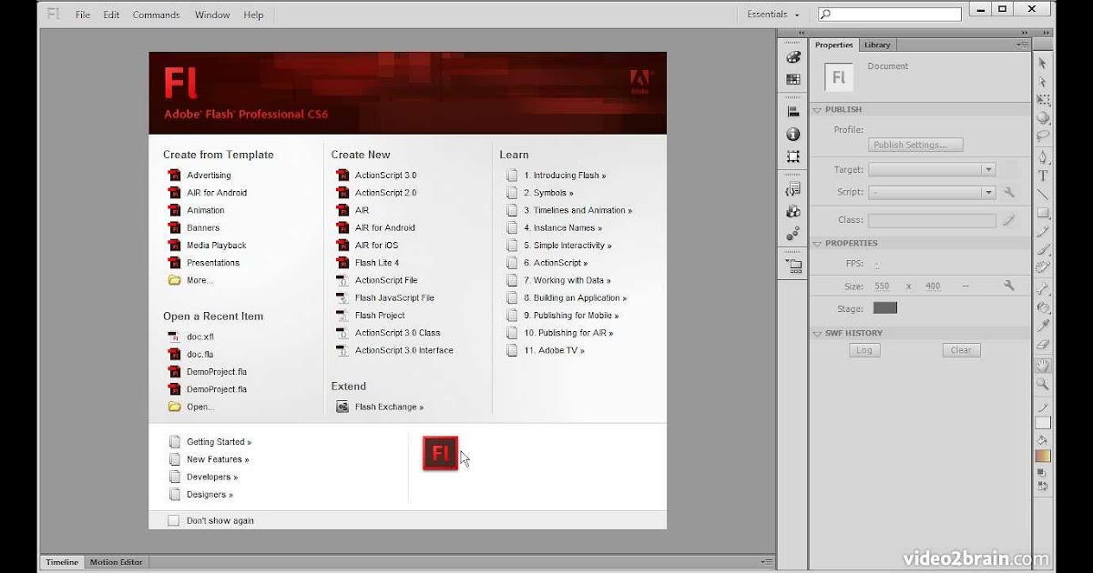The height and width of the screenshot is (573, 1093).
Task: Select the Rectangle tool
Action: click(1043, 213)
